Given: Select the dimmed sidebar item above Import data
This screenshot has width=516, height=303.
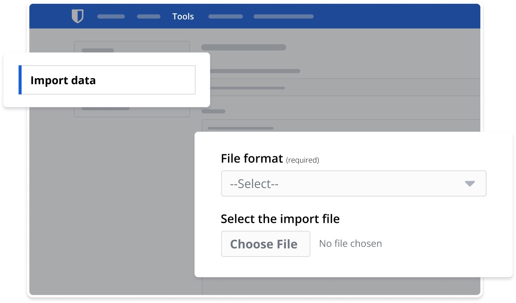Looking at the screenshot, I should pos(98,50).
